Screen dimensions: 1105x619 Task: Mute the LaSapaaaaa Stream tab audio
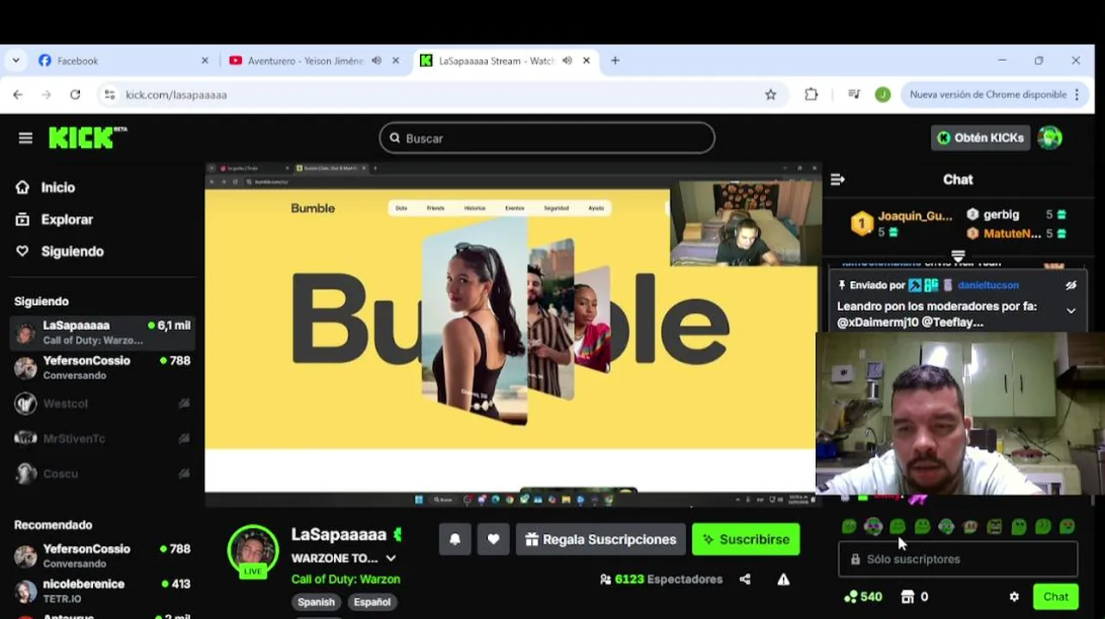pyautogui.click(x=567, y=61)
